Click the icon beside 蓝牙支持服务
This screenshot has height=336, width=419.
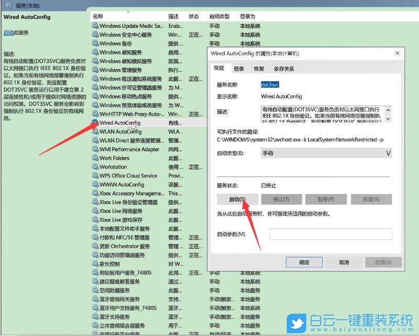94,316
